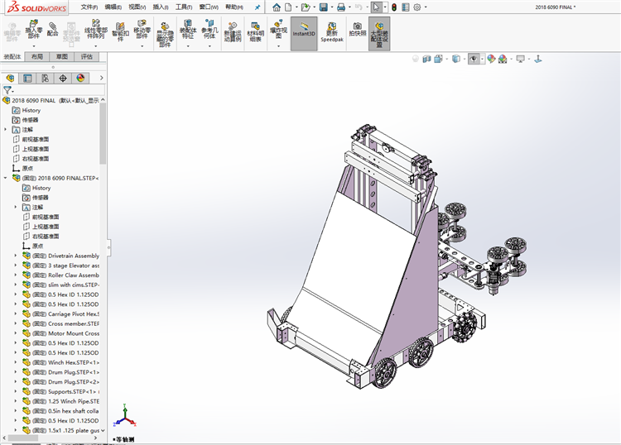The height and width of the screenshot is (445, 621).
Task: Select PropertyManager tab icon
Action: [27, 79]
